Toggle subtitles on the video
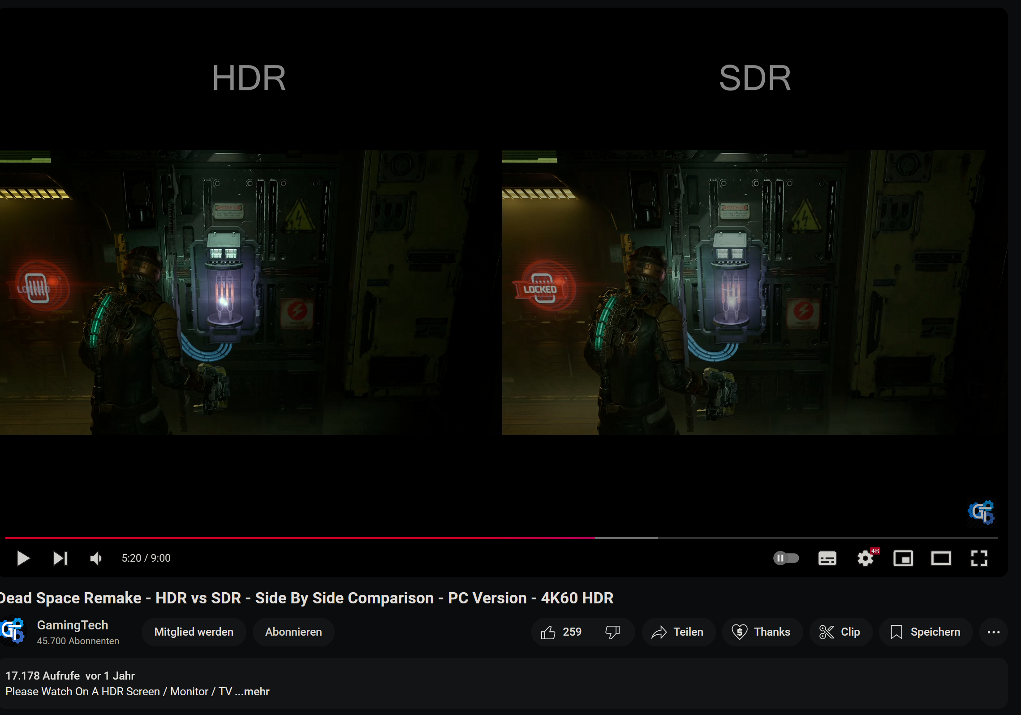This screenshot has width=1021, height=715. [x=827, y=558]
